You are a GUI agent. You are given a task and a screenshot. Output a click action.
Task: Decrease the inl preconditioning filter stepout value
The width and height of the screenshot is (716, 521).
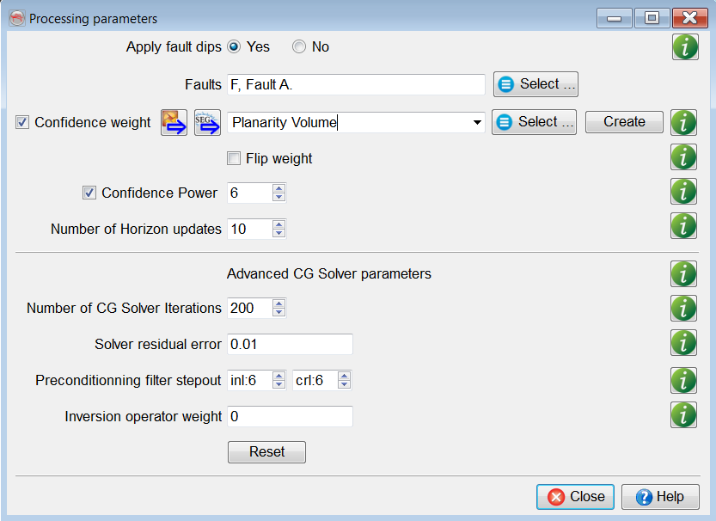(278, 383)
